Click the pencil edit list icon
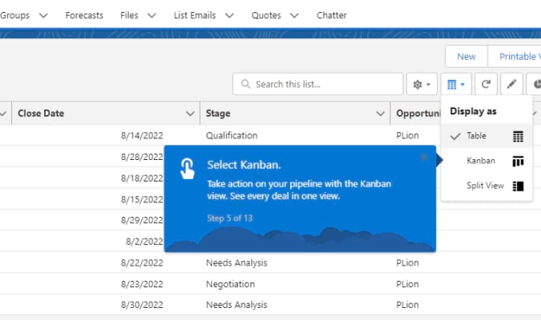This screenshot has width=541, height=320. [511, 84]
